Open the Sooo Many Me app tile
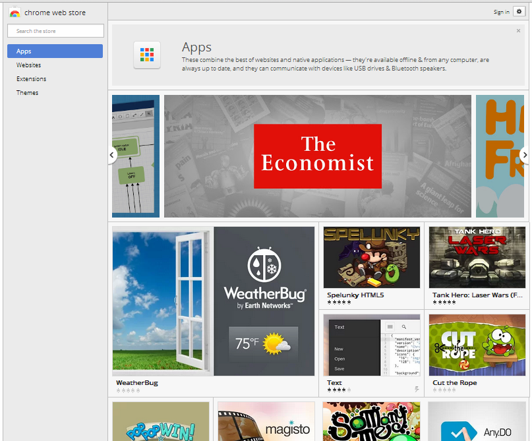532x441 pixels. tap(372, 421)
